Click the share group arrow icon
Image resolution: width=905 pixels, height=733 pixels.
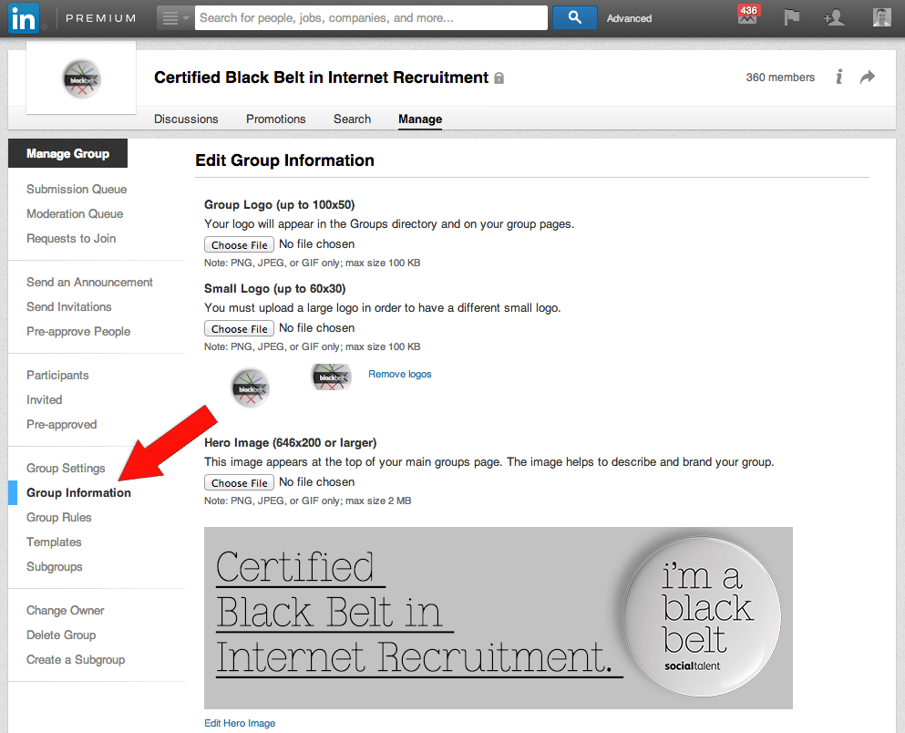pyautogui.click(x=868, y=77)
